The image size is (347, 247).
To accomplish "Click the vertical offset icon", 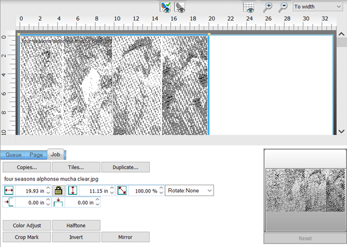I will click(58, 202).
